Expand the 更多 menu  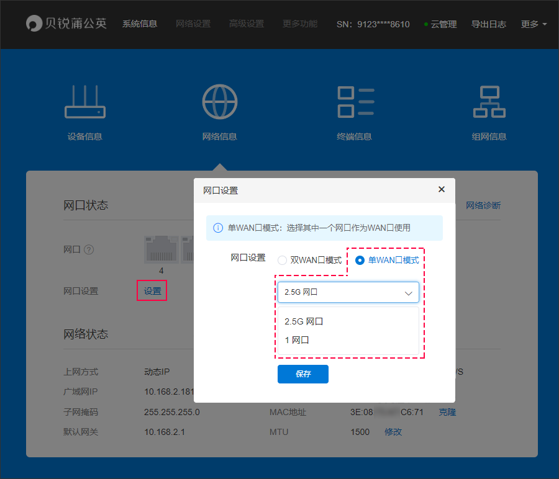(x=534, y=24)
